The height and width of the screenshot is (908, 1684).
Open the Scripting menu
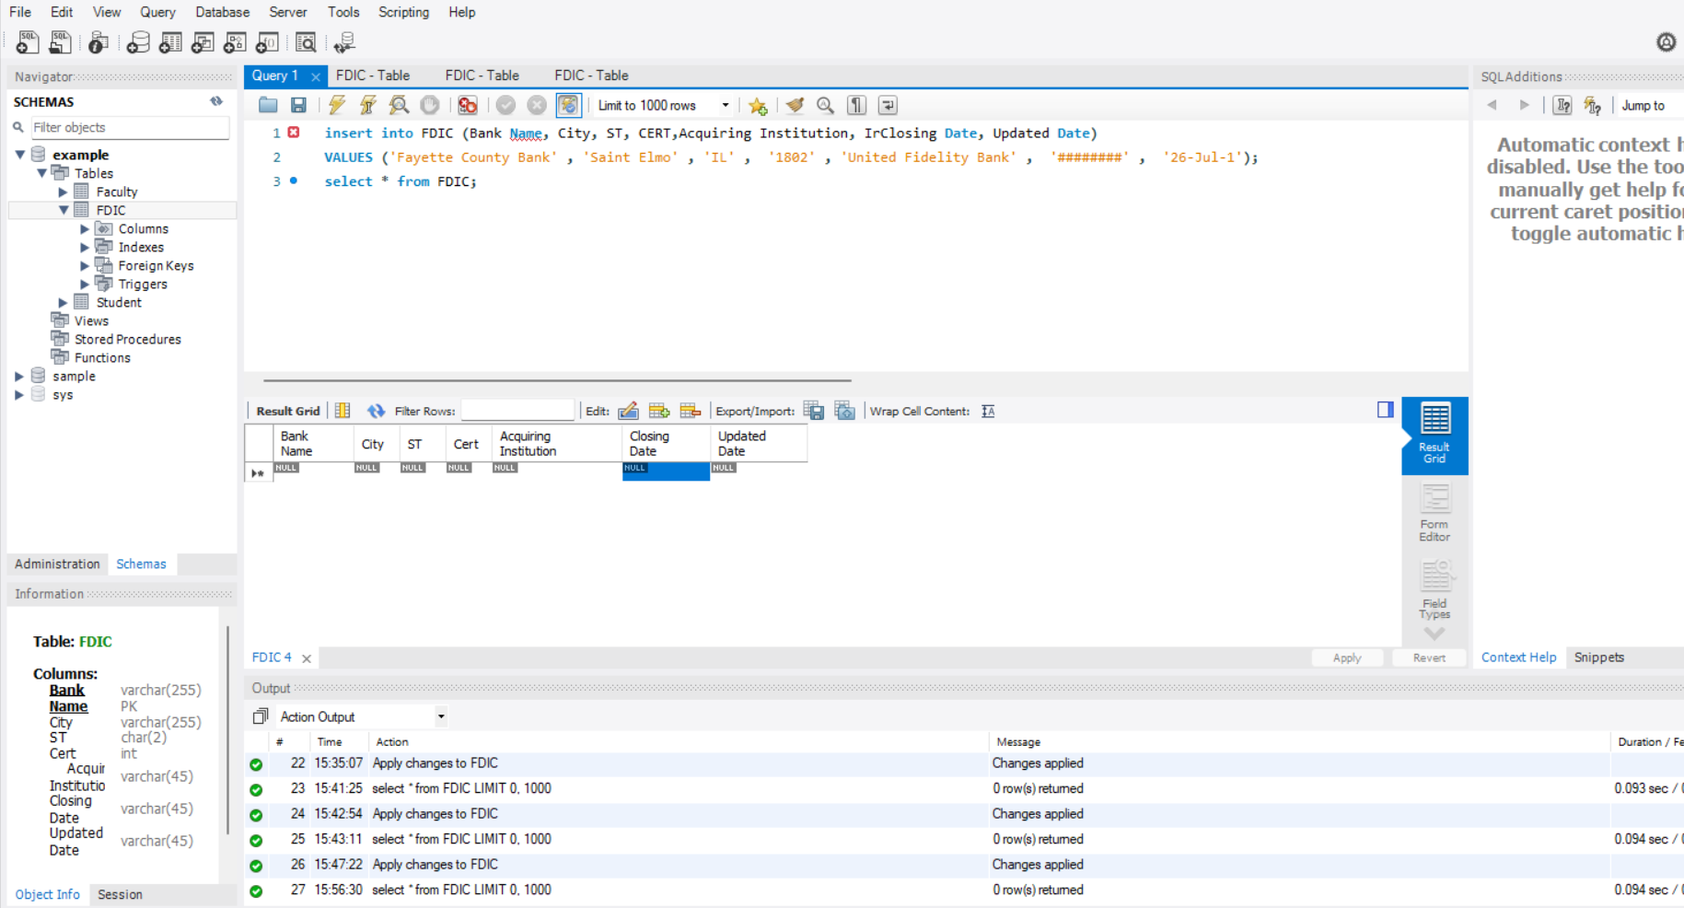pos(403,12)
